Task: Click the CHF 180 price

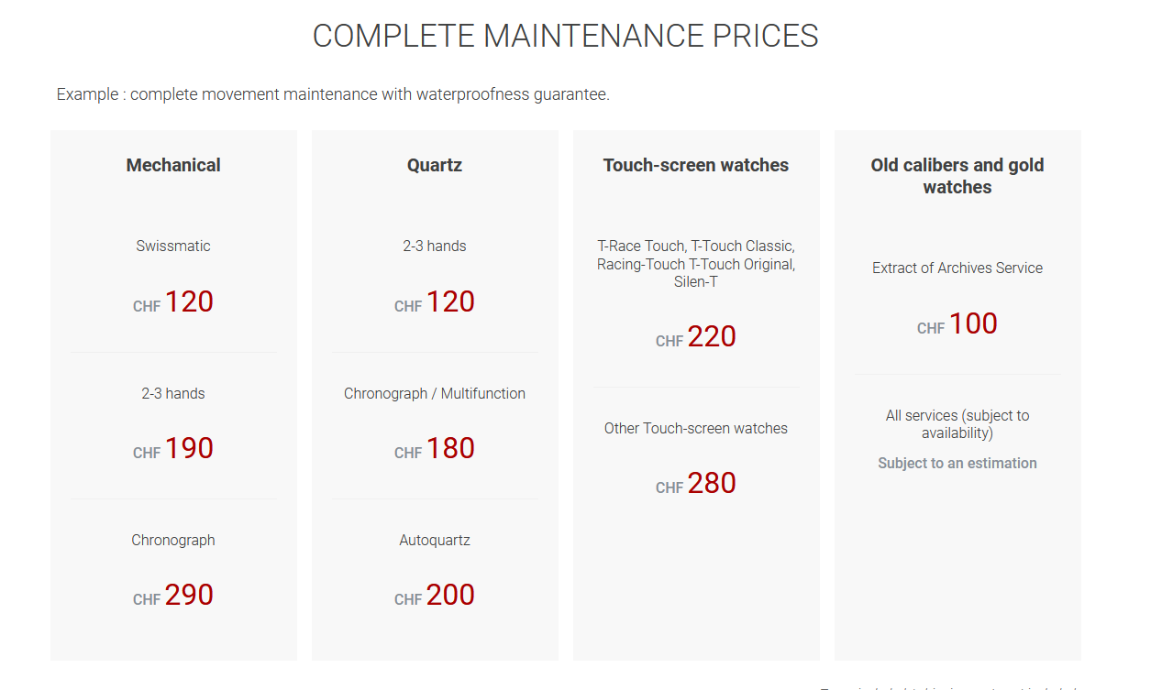Action: (x=435, y=449)
